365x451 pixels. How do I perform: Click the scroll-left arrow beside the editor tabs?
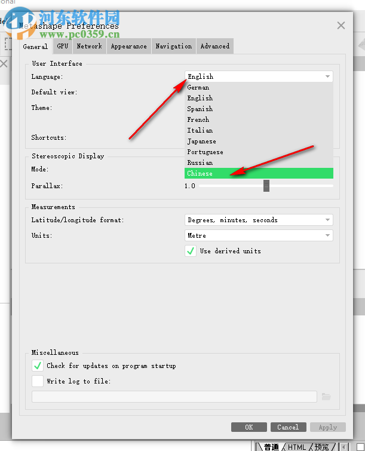[344, 447]
